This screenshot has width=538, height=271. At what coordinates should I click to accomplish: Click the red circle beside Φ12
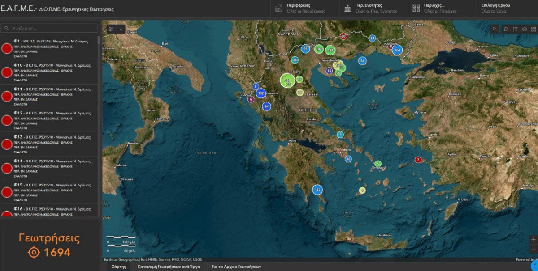[x=7, y=120]
